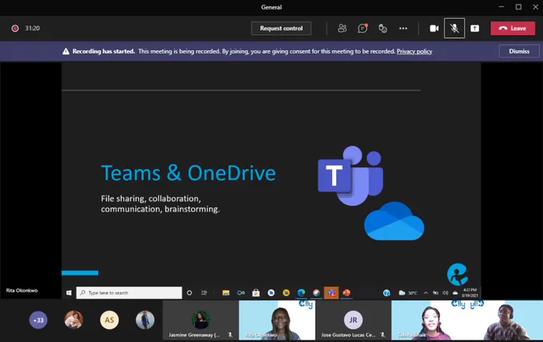This screenshot has width=543, height=342.
Task: Open the Privacy policy link
Action: tap(414, 51)
